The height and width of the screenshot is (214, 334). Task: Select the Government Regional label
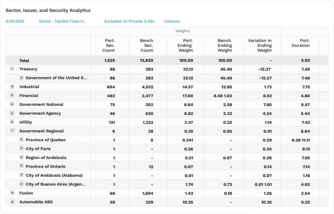[x=42, y=131]
